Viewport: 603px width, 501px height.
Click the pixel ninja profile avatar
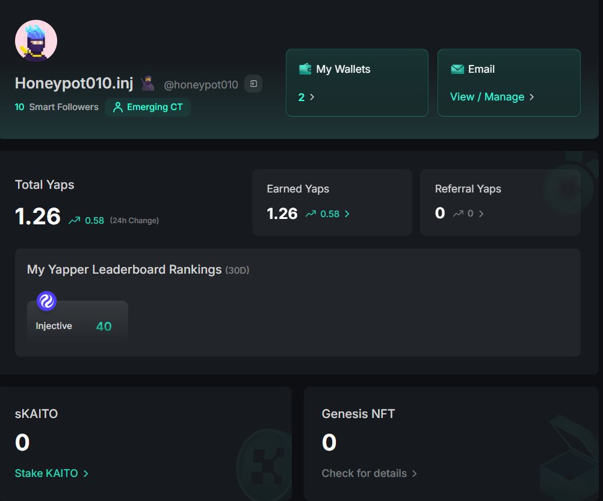click(36, 41)
